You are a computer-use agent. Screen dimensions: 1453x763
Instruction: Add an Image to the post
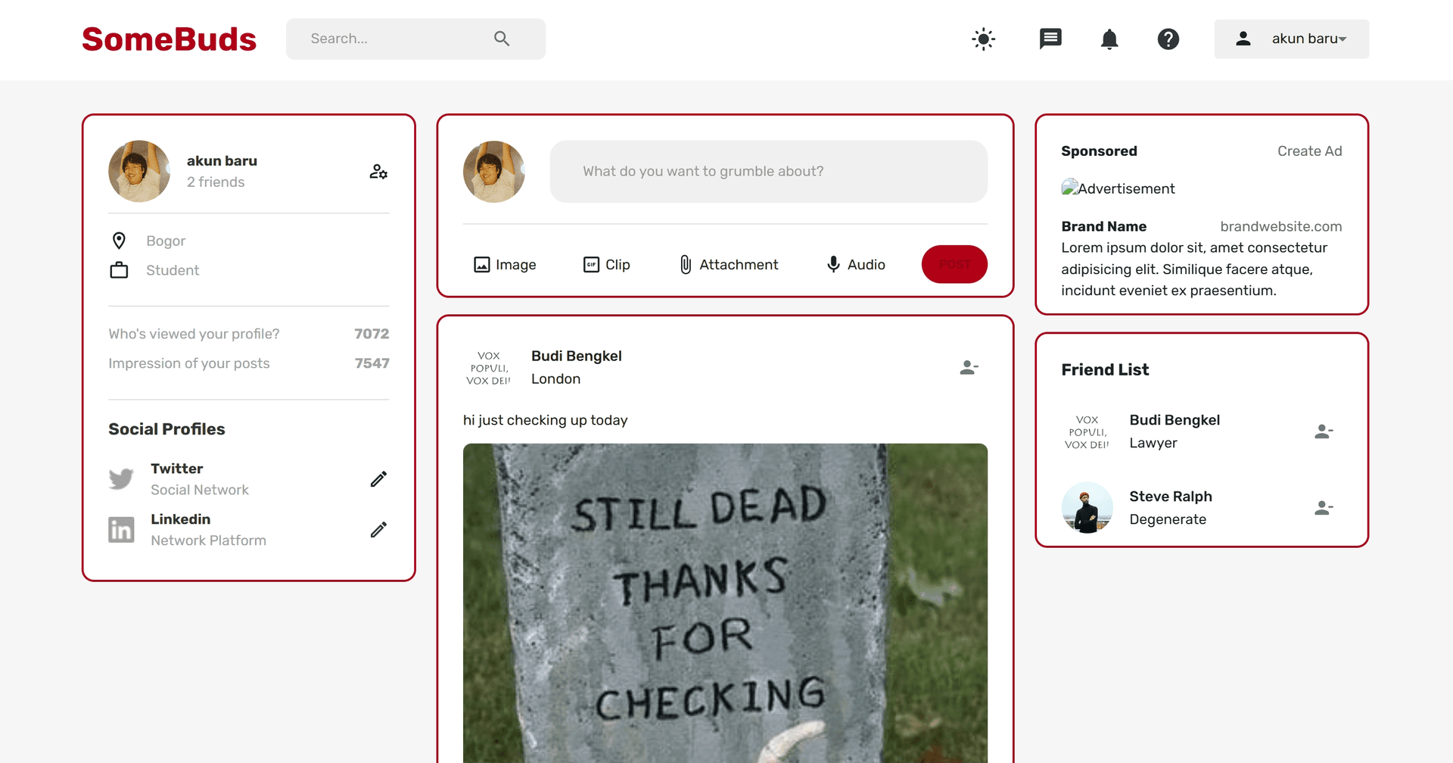[x=505, y=264]
